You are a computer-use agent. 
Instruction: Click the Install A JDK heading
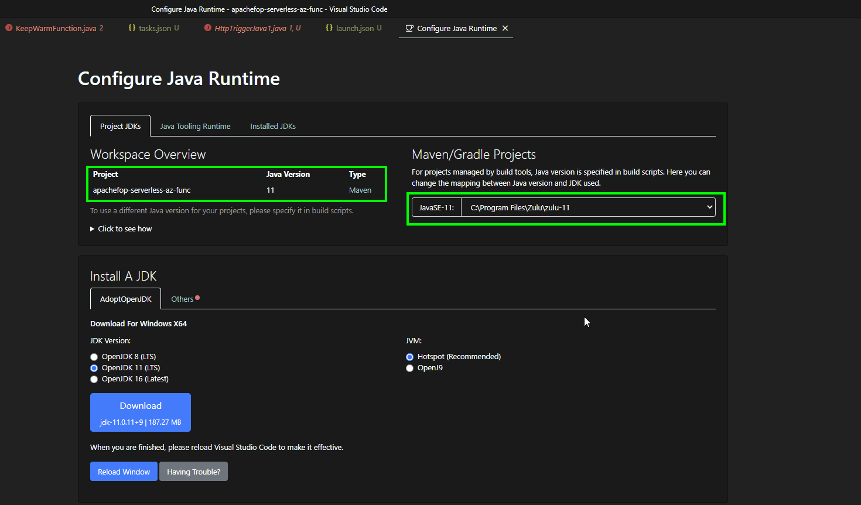pos(124,276)
